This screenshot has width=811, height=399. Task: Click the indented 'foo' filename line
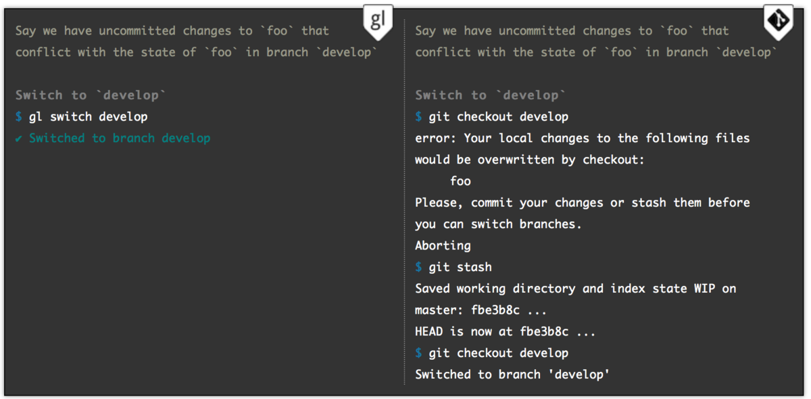point(460,181)
